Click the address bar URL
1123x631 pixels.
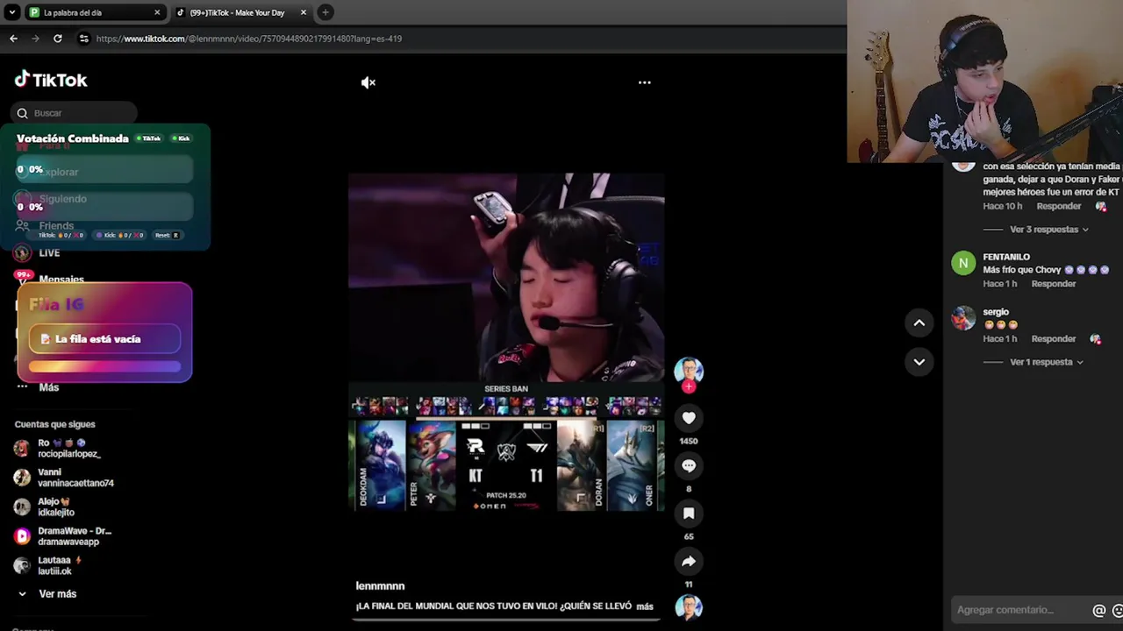[249, 39]
